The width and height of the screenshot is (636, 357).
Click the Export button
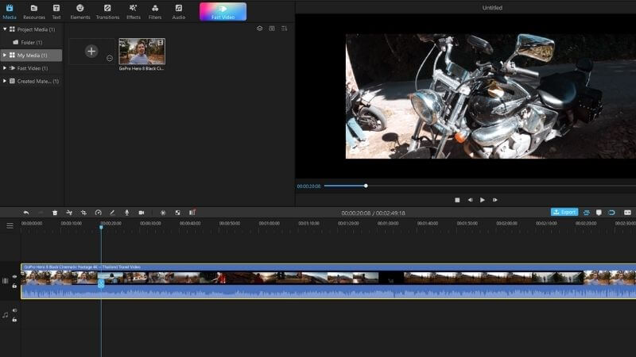[564, 212]
